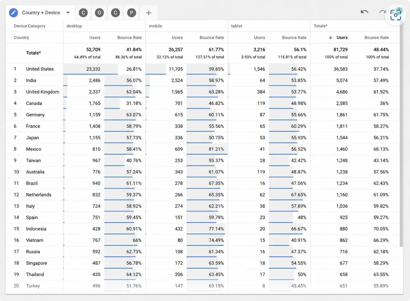Click the mobile Users column header
This screenshot has height=301, width=410.
(x=177, y=38)
